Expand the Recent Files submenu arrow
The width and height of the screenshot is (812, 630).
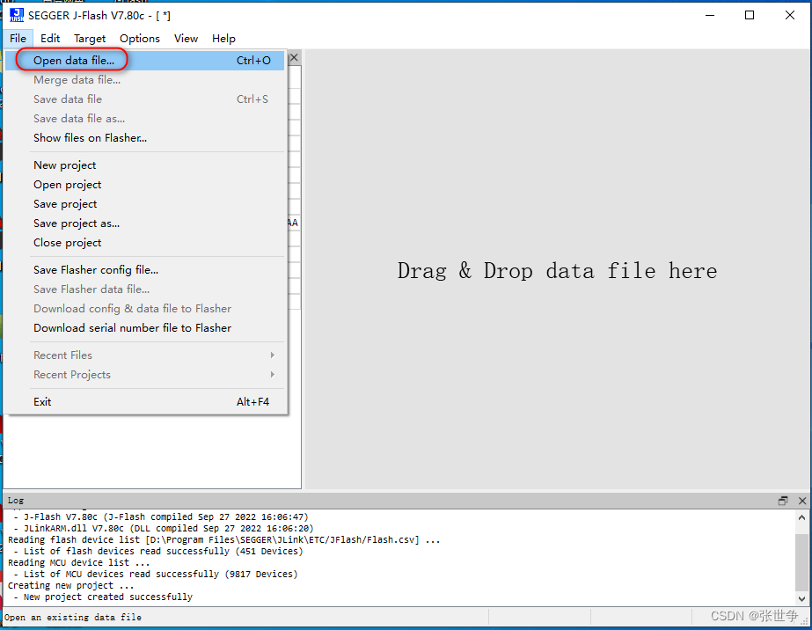point(273,355)
